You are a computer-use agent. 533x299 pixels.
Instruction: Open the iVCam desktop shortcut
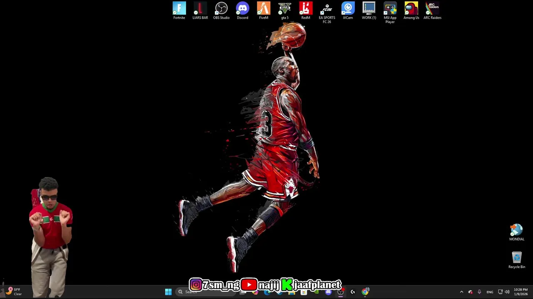pos(348,11)
